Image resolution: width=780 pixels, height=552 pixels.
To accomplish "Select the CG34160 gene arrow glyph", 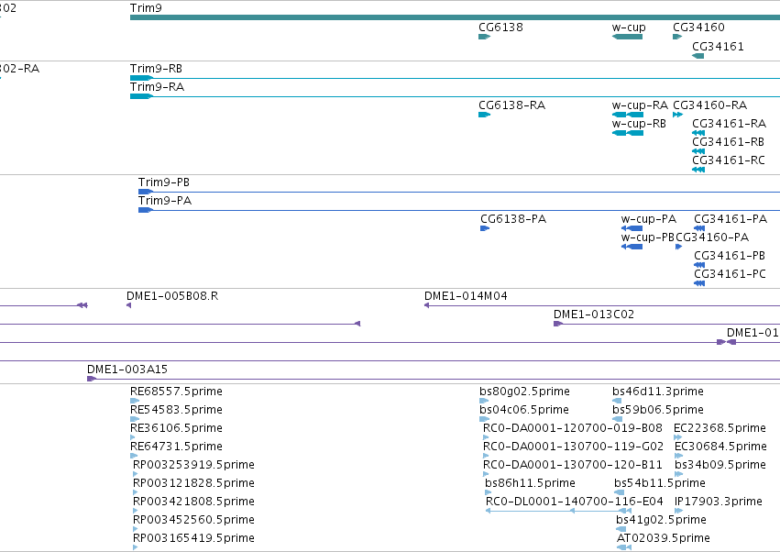I will tap(677, 37).
